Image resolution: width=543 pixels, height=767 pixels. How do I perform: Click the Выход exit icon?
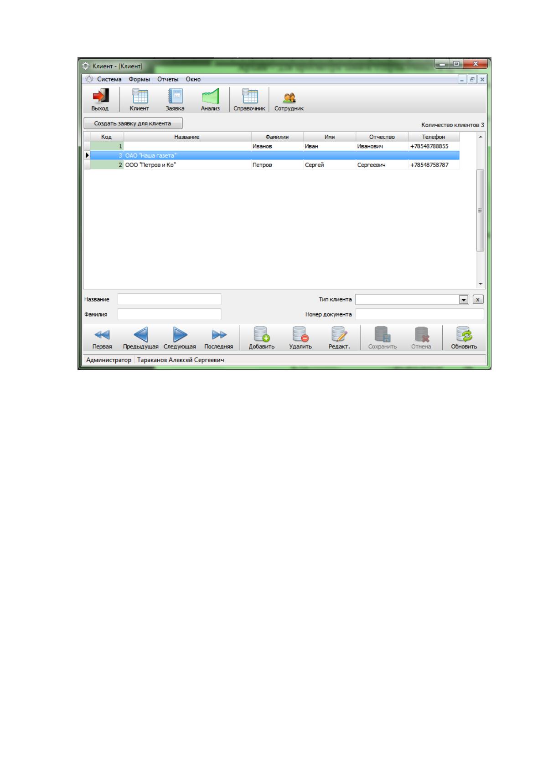coord(100,96)
